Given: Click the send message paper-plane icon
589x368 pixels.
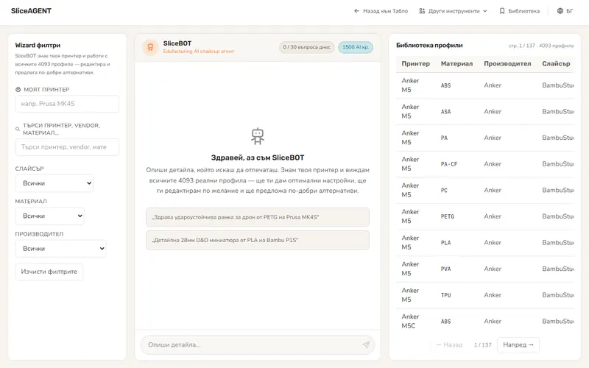Looking at the screenshot, I should point(366,344).
